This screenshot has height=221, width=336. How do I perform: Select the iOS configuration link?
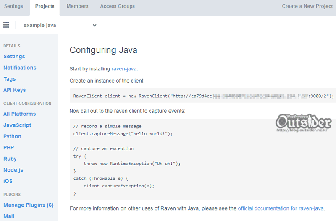(x=8, y=181)
